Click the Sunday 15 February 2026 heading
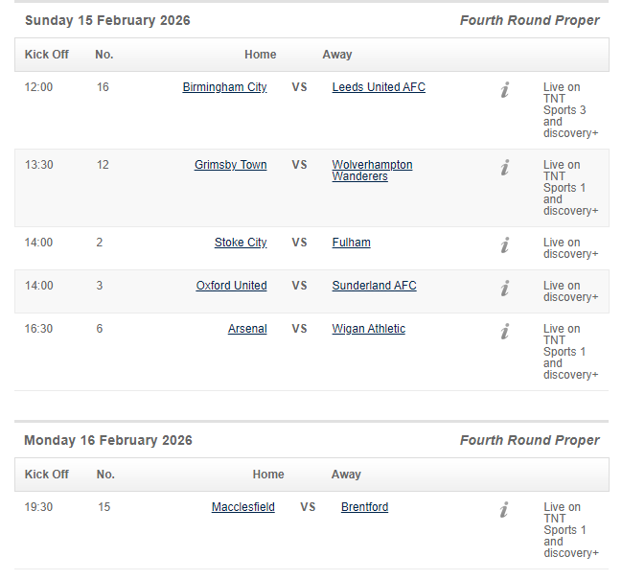 click(107, 21)
